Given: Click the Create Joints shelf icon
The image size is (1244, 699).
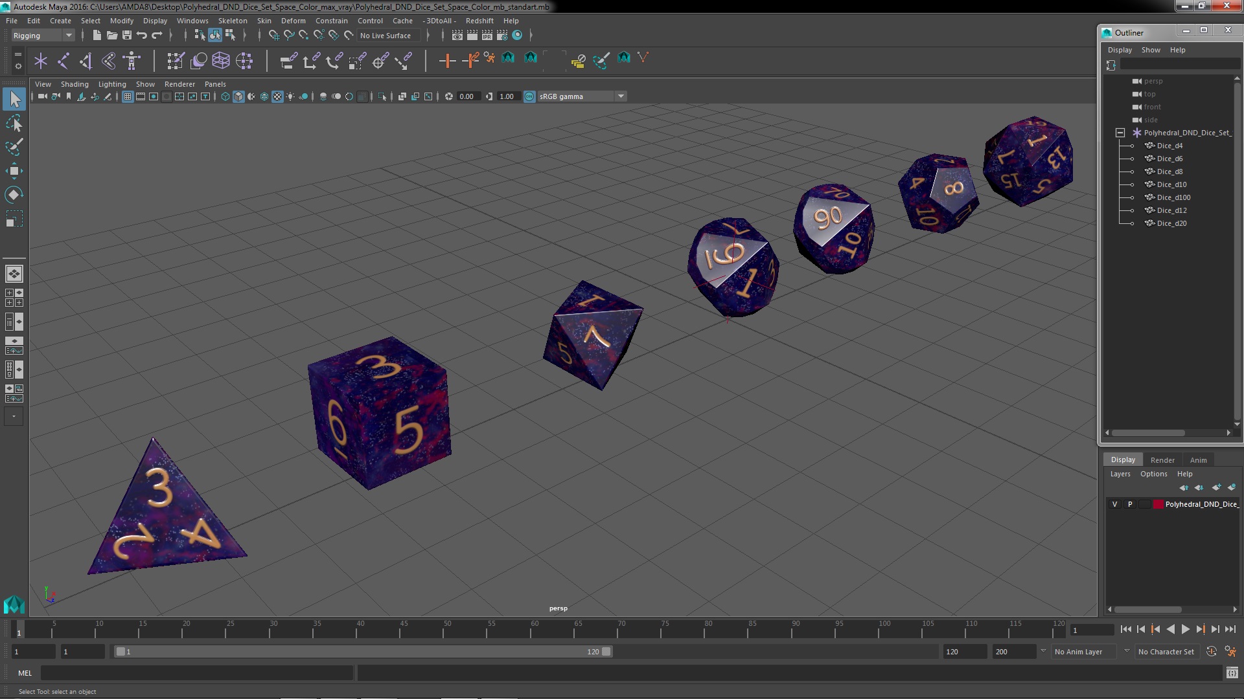Looking at the screenshot, I should (63, 61).
